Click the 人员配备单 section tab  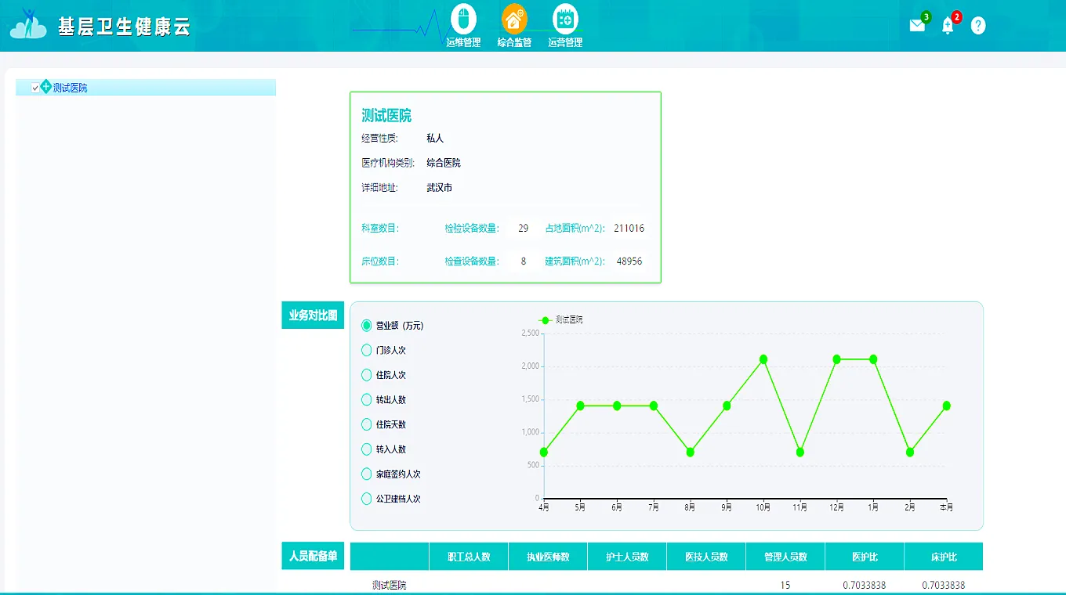click(313, 557)
